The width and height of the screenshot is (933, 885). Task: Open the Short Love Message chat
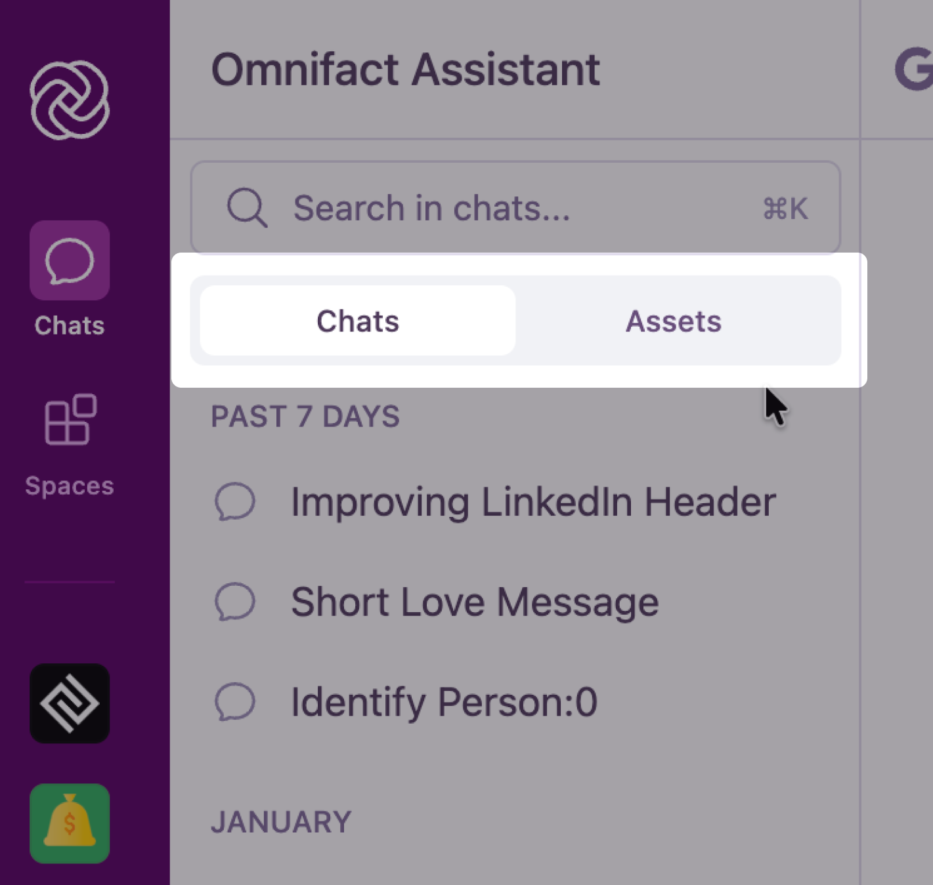pyautogui.click(x=474, y=602)
